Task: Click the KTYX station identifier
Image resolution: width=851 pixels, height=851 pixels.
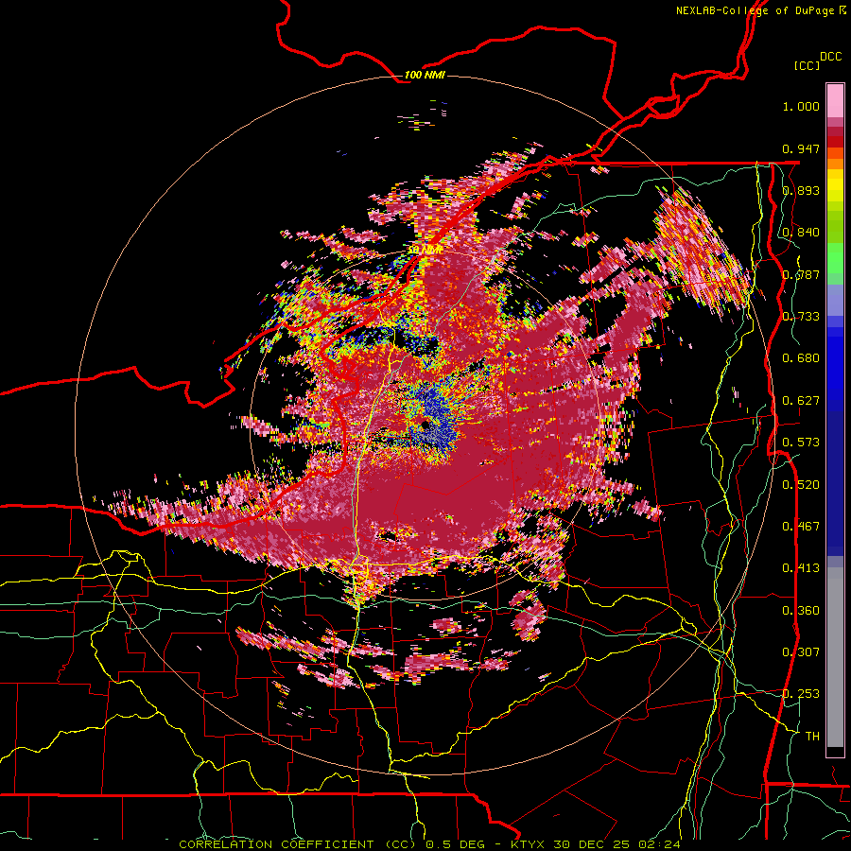Action: pyautogui.click(x=530, y=844)
